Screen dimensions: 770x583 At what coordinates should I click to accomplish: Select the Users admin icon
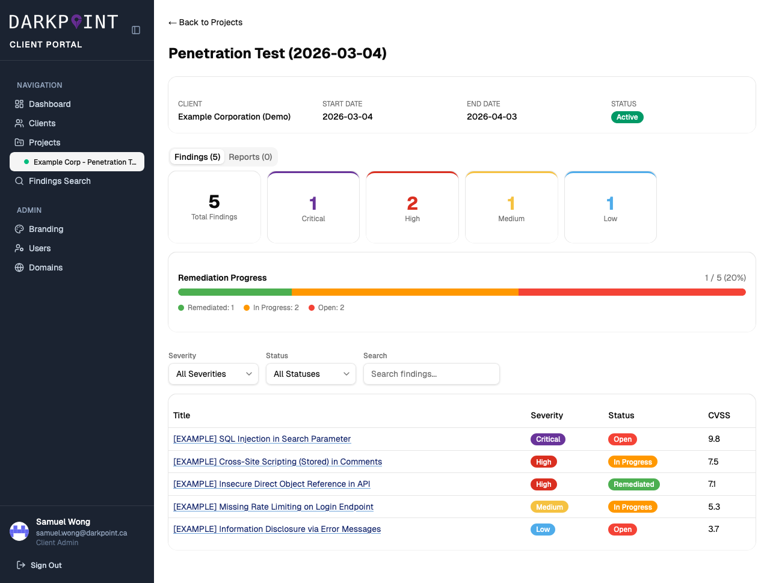tap(20, 248)
